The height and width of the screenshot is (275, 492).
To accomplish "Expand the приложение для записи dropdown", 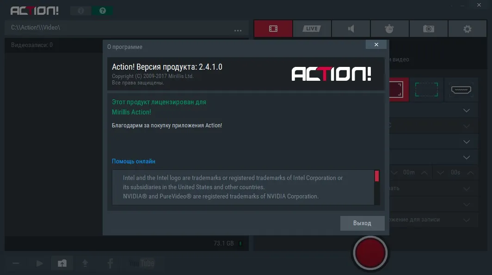I will (x=466, y=220).
